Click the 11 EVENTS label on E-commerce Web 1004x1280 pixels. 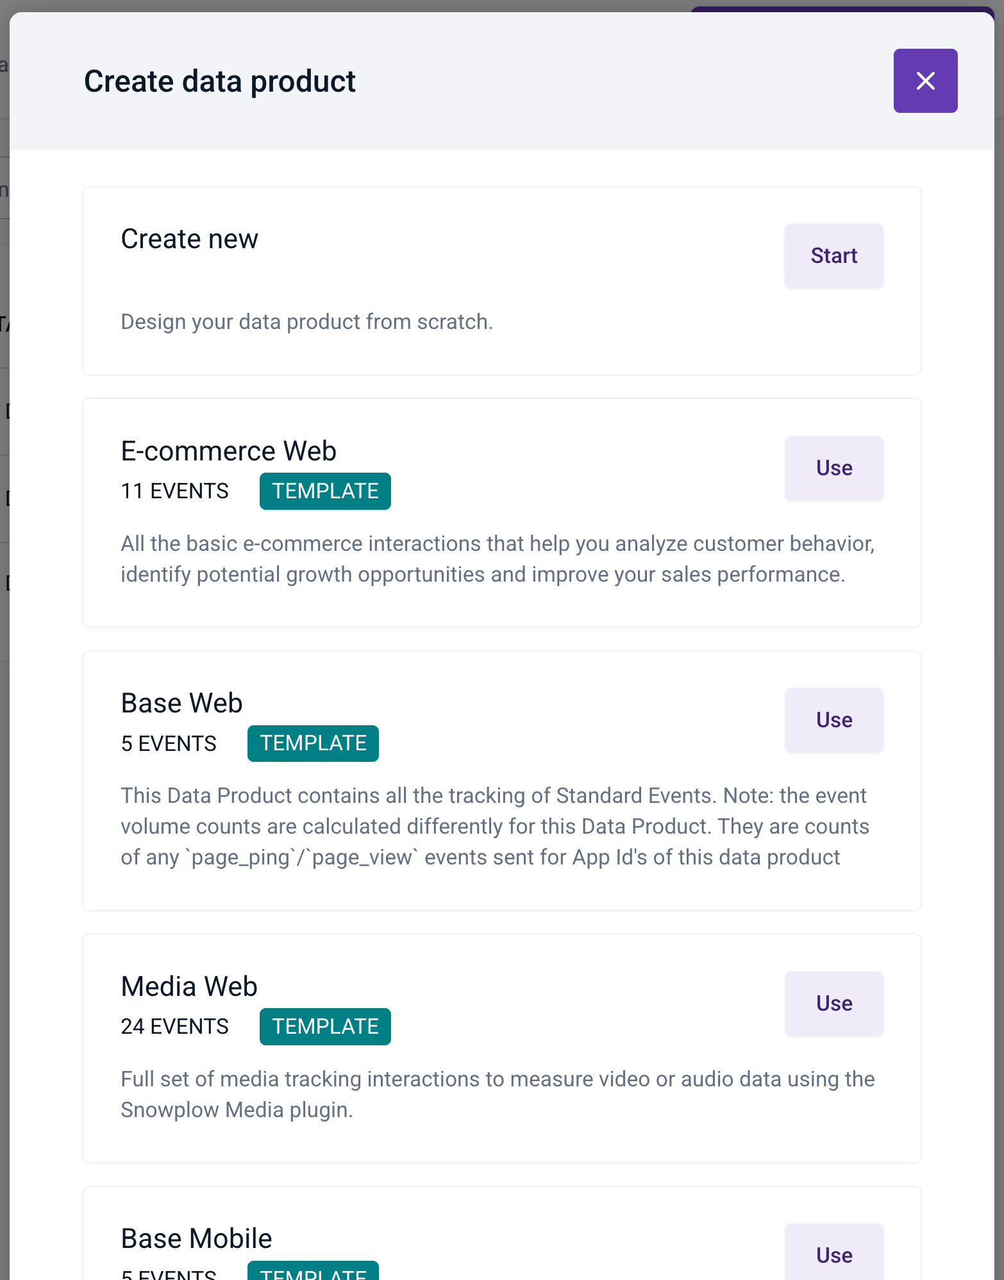174,491
